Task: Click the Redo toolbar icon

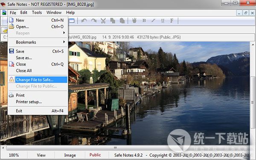Action: [x=94, y=21]
